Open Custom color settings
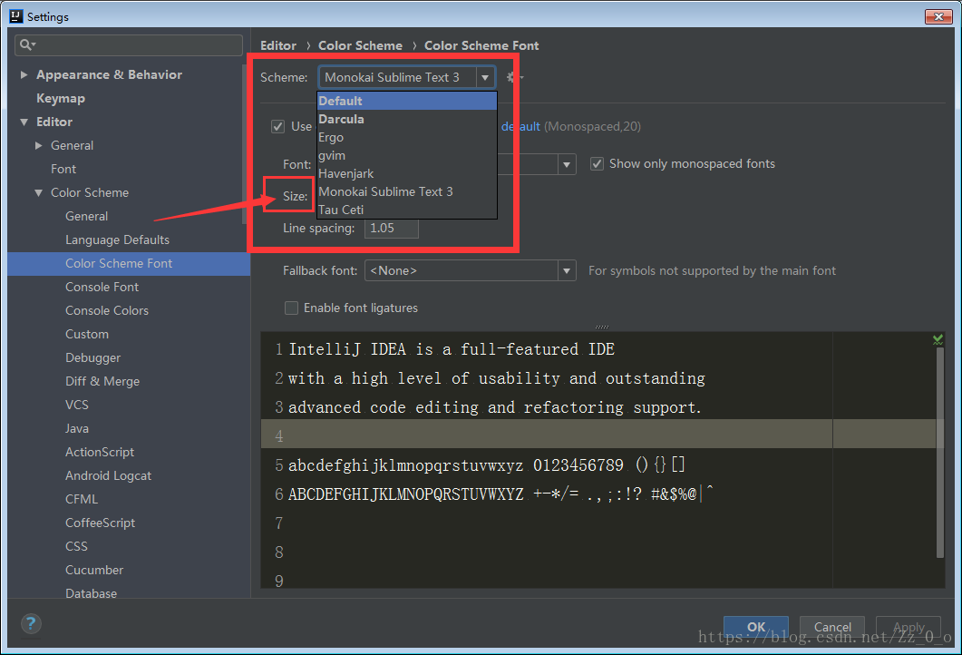 point(87,335)
